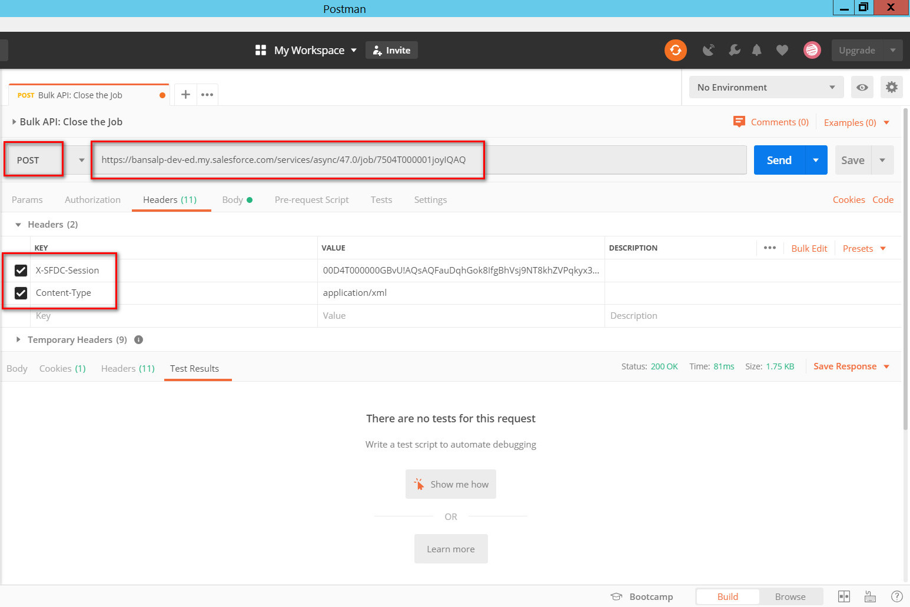This screenshot has width=910, height=607.
Task: Open the Code link
Action: (x=883, y=199)
